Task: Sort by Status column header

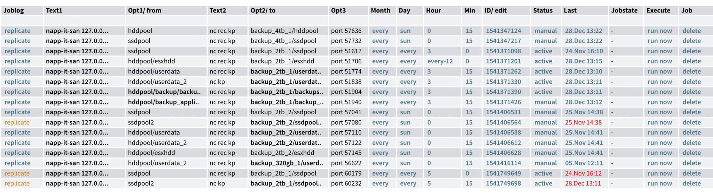Action: (542, 10)
